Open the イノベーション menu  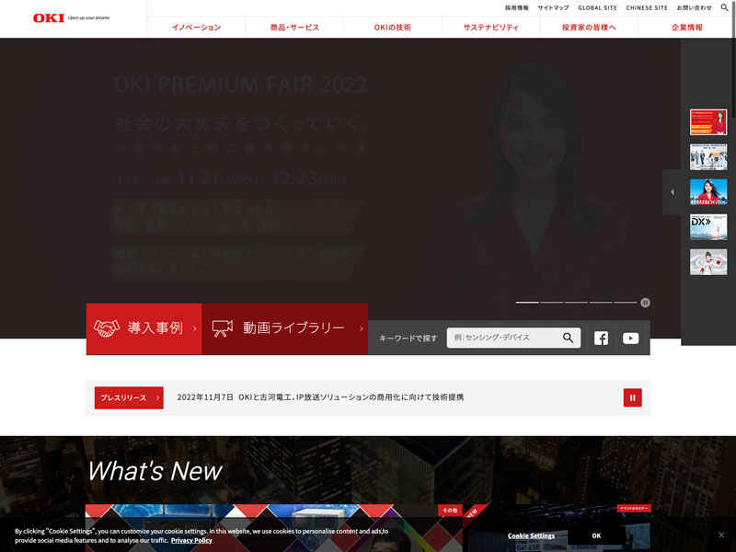[196, 28]
